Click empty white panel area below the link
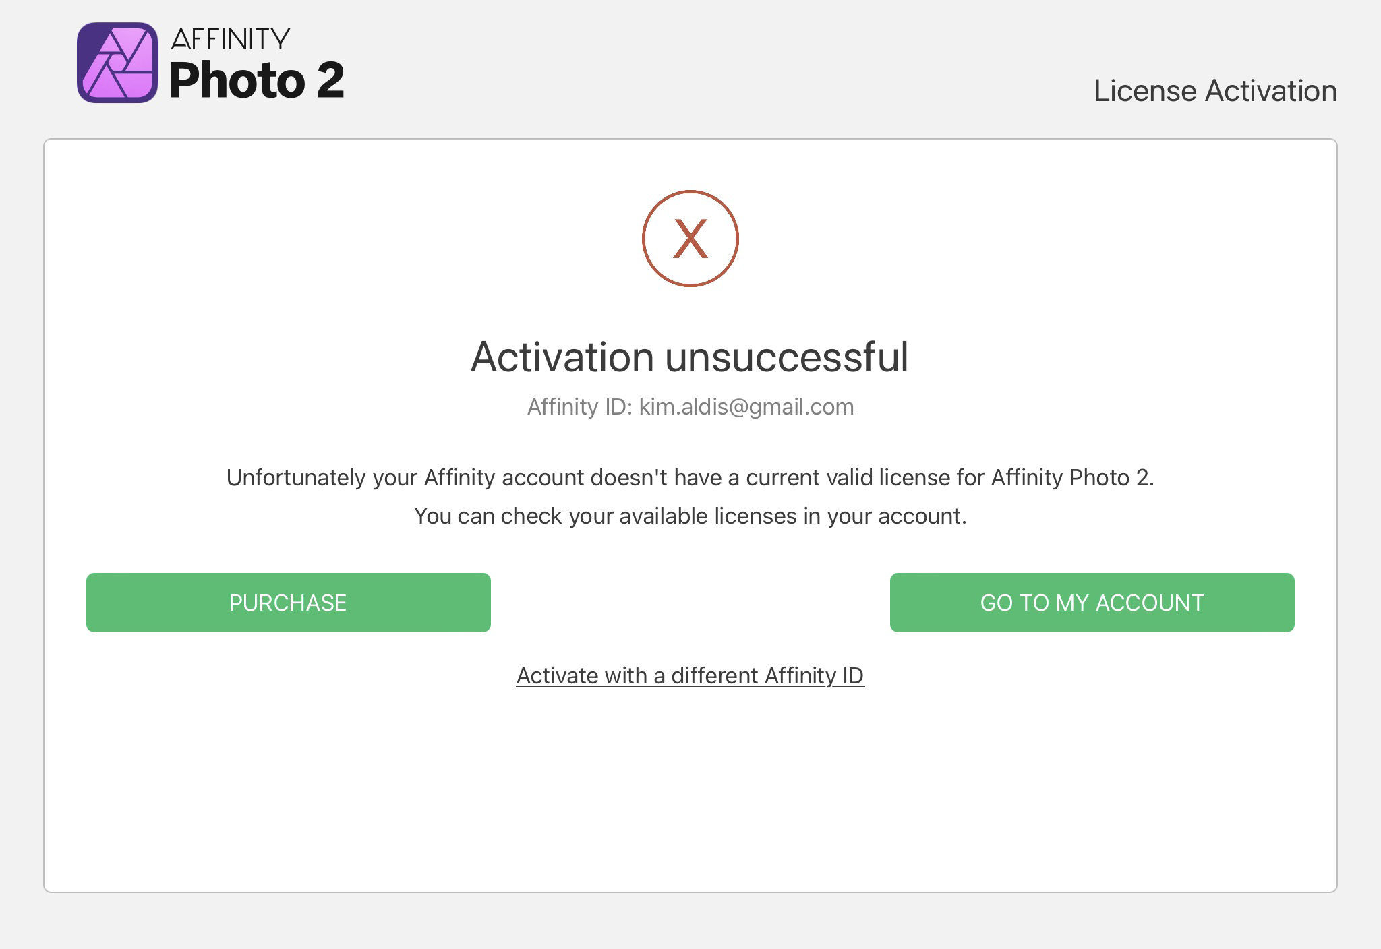Image resolution: width=1381 pixels, height=949 pixels. 690,795
